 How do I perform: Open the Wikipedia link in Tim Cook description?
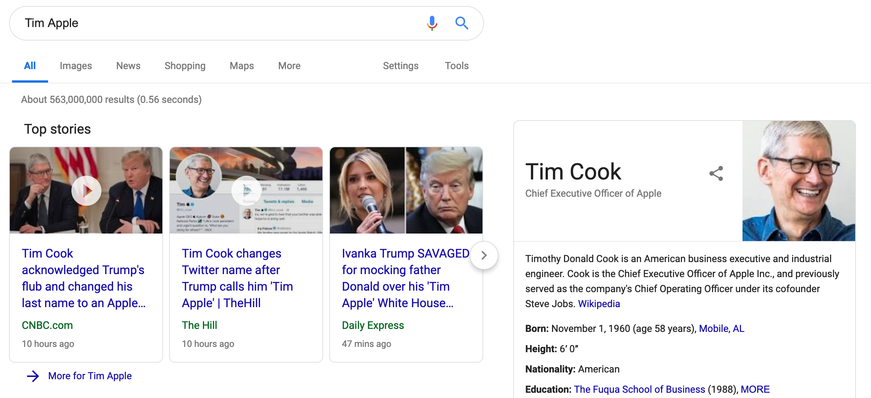[599, 304]
